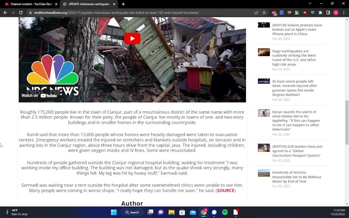349x218 pixels.
Task: Click the scrollbar down arrow
Action: (347, 204)
